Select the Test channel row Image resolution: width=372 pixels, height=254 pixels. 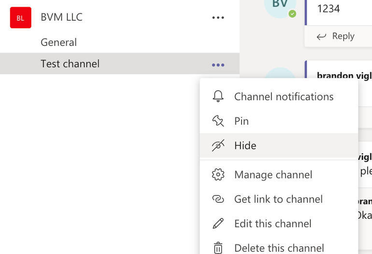[x=70, y=64]
